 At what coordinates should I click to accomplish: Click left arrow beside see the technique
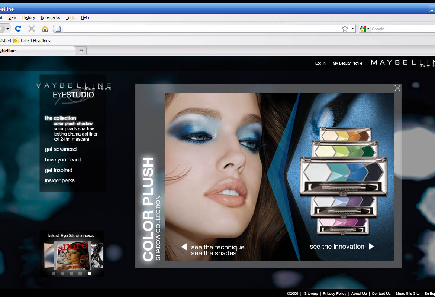(184, 247)
